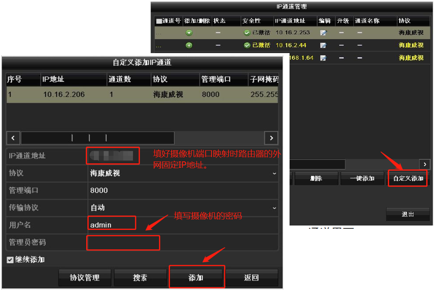Click green add icon for 10.16.2.44 row

point(189,45)
